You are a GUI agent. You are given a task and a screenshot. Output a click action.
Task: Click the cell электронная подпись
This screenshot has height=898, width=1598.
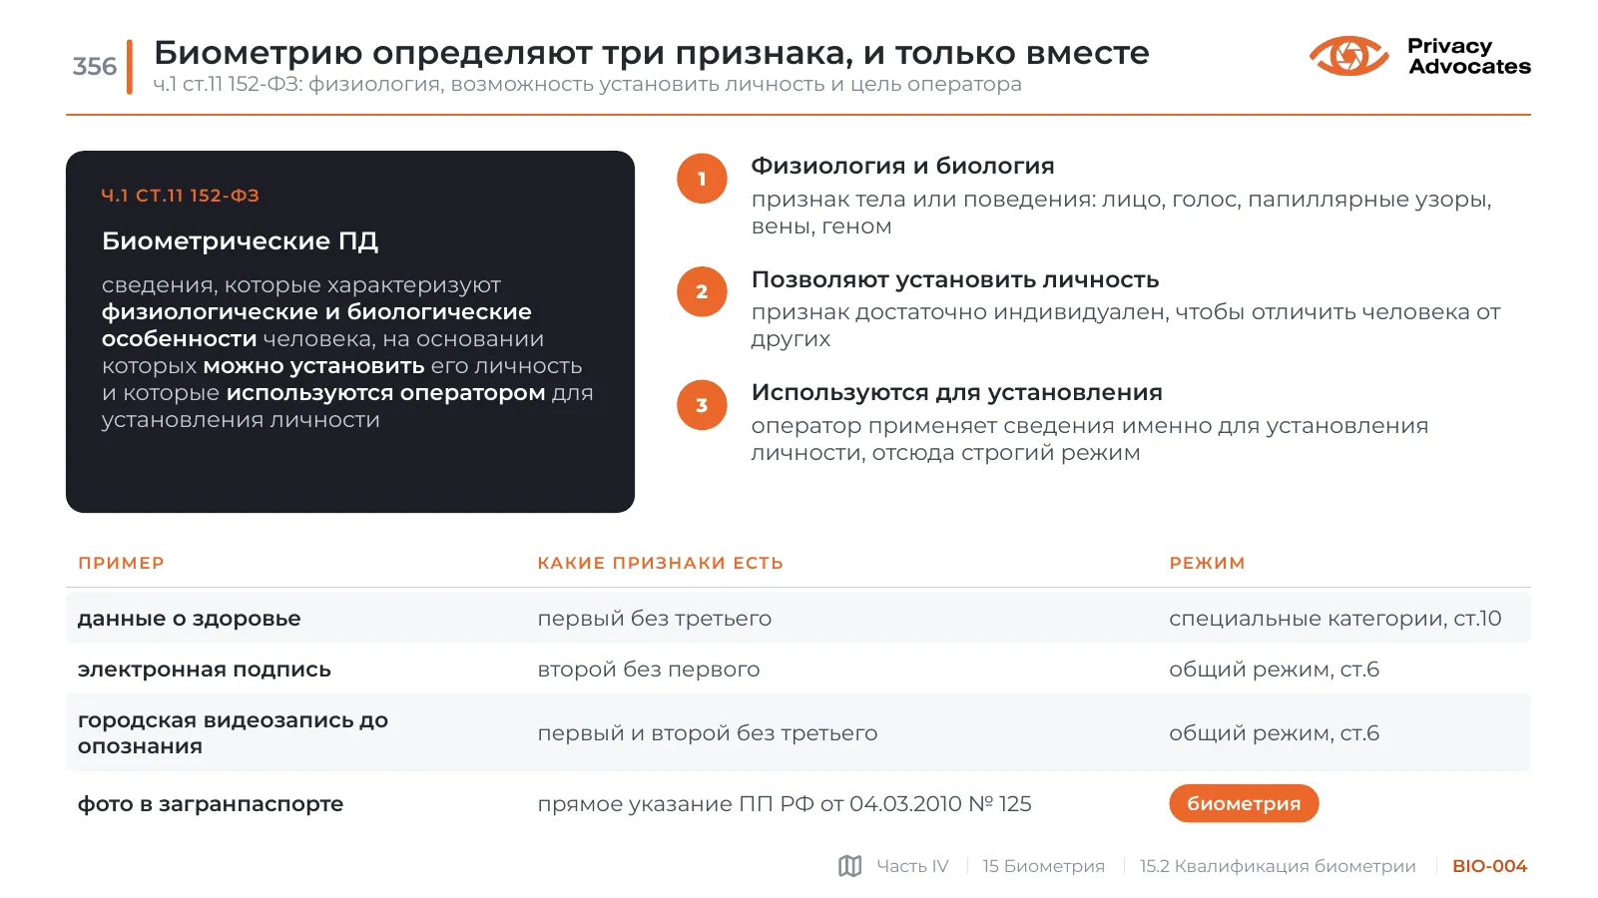click(204, 670)
